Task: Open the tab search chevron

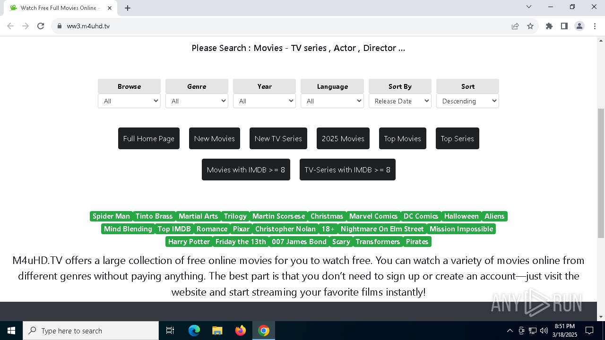Action: [529, 7]
